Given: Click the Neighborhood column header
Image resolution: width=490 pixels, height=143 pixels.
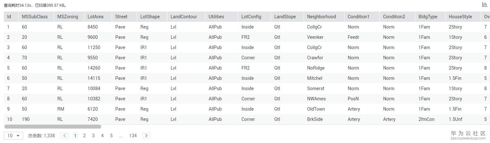Looking at the screenshot, I should pos(321,17).
